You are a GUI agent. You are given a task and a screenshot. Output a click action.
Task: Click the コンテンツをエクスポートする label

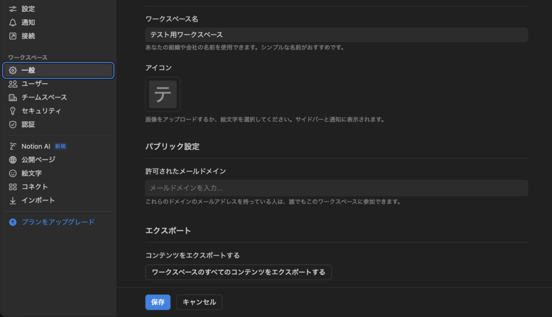coord(192,256)
